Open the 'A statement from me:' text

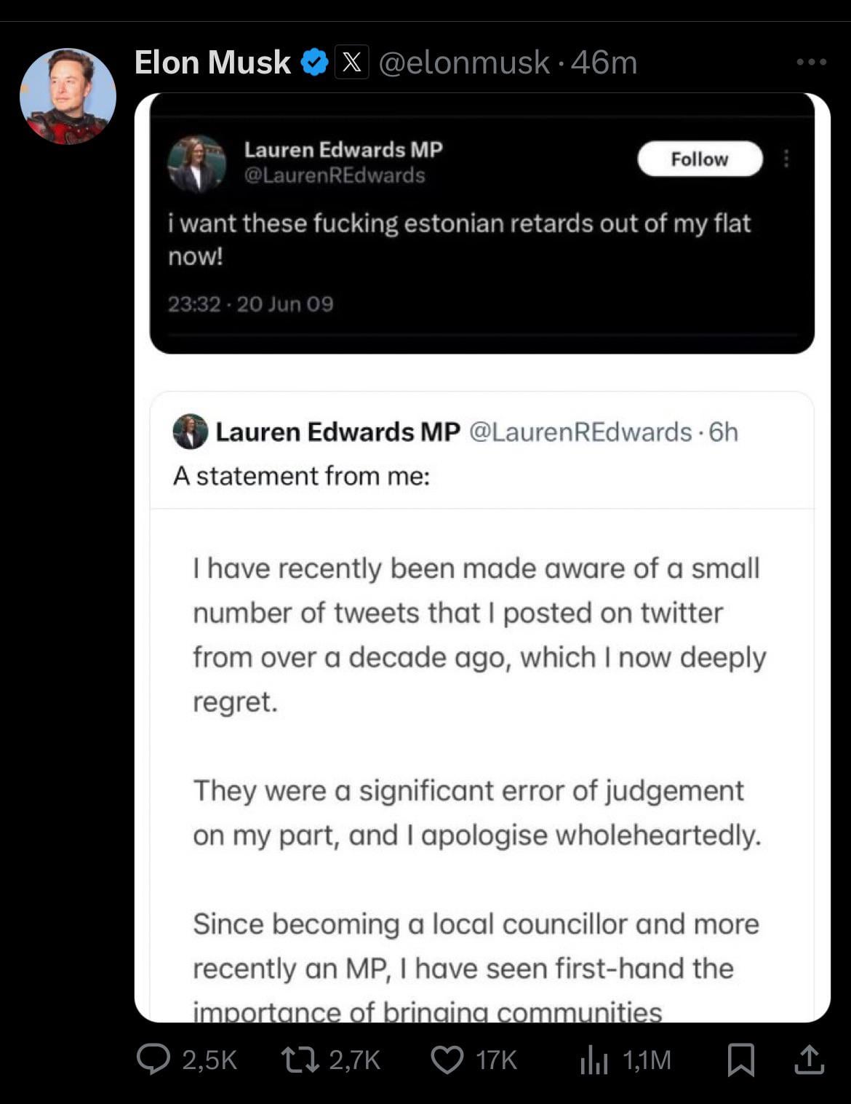[301, 476]
